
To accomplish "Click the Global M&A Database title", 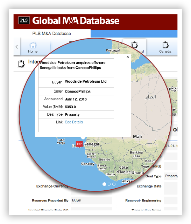I will click(76, 21).
